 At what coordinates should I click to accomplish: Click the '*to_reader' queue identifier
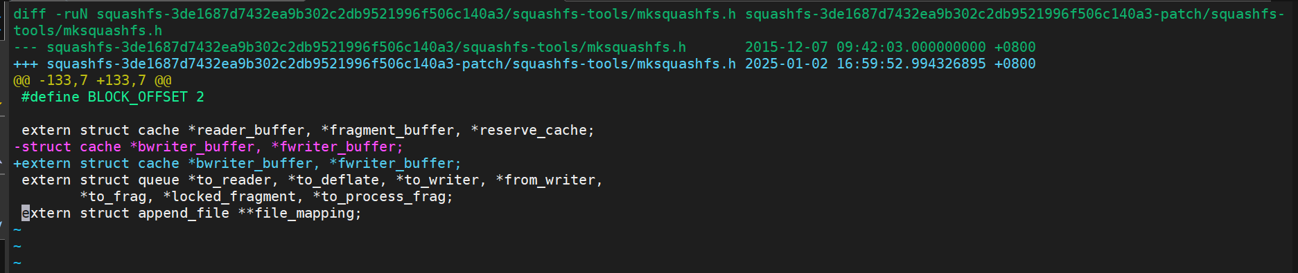point(229,180)
